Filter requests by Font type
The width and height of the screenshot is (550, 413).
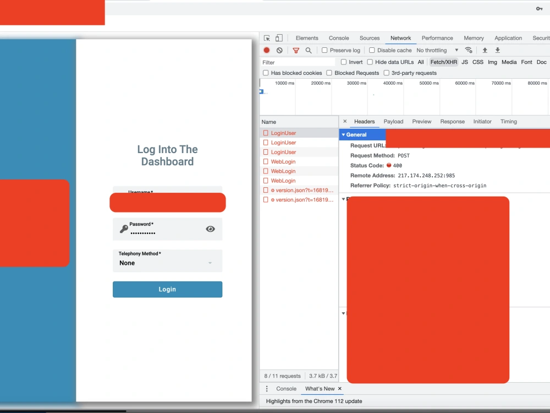pyautogui.click(x=526, y=62)
